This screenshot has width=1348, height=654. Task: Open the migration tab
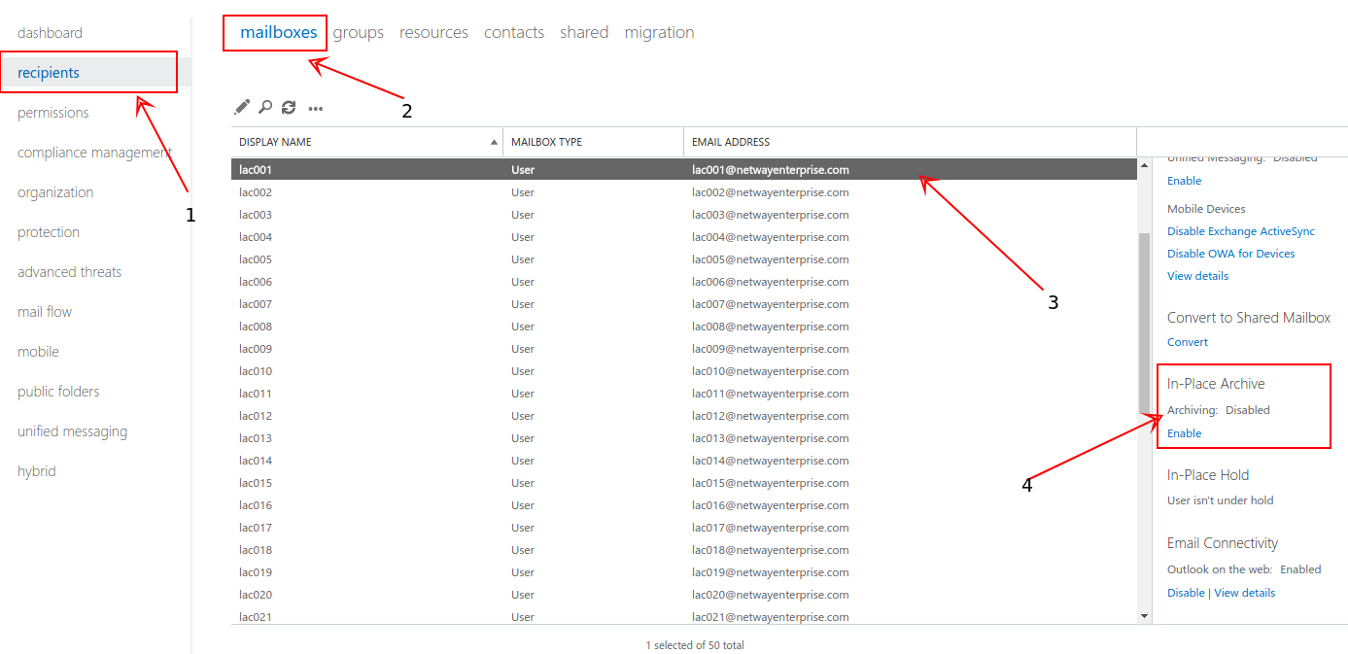click(659, 32)
